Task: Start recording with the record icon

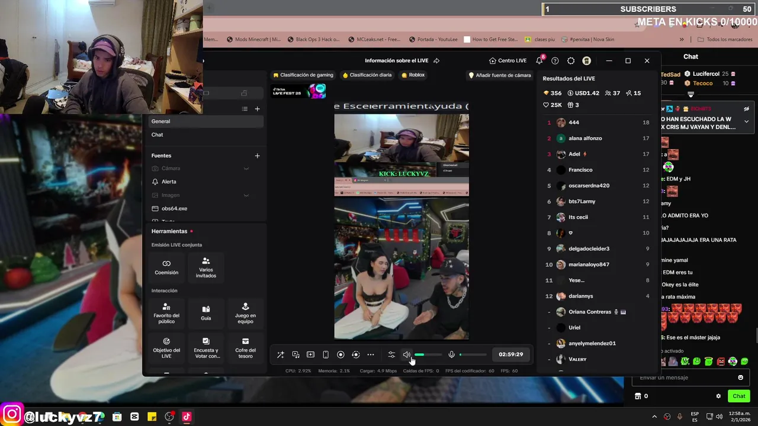Action: (x=341, y=354)
